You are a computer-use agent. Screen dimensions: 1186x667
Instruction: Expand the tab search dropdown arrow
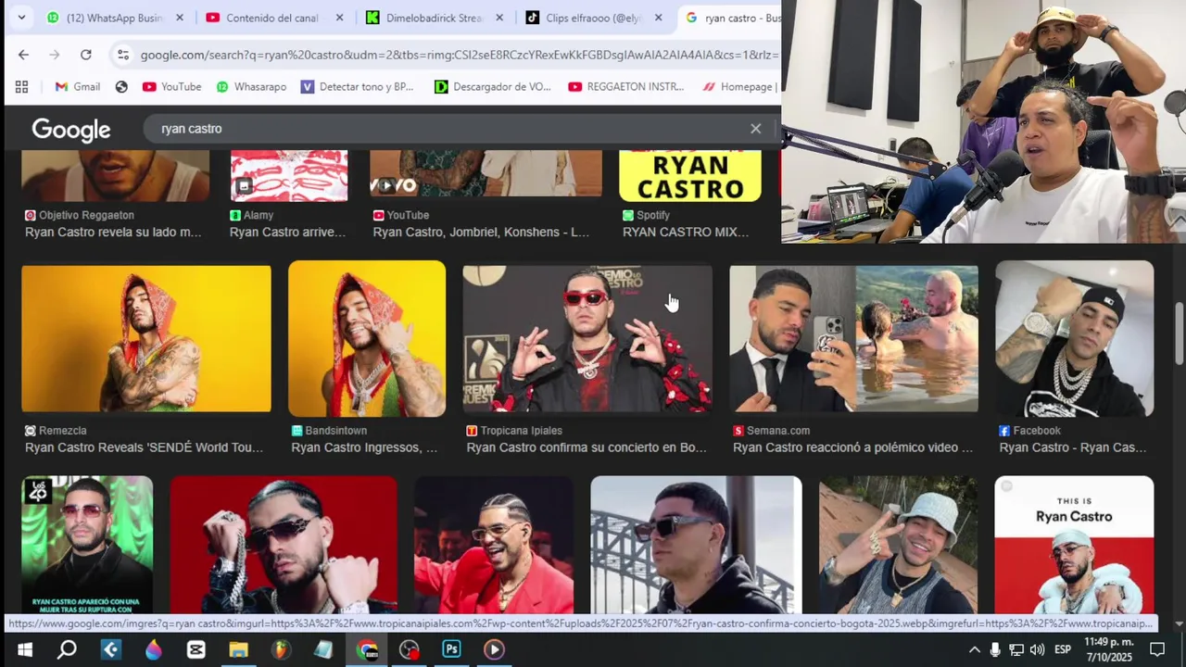[20, 18]
